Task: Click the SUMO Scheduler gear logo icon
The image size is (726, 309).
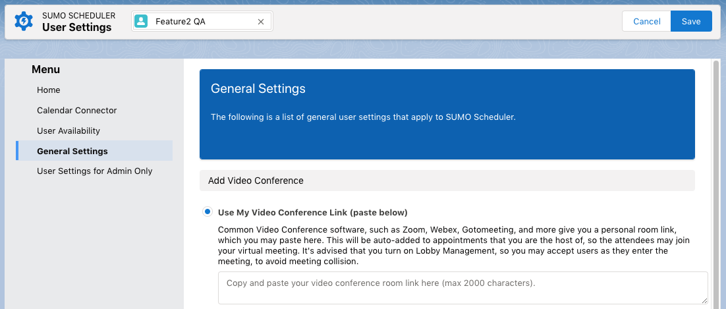Action: (x=24, y=21)
